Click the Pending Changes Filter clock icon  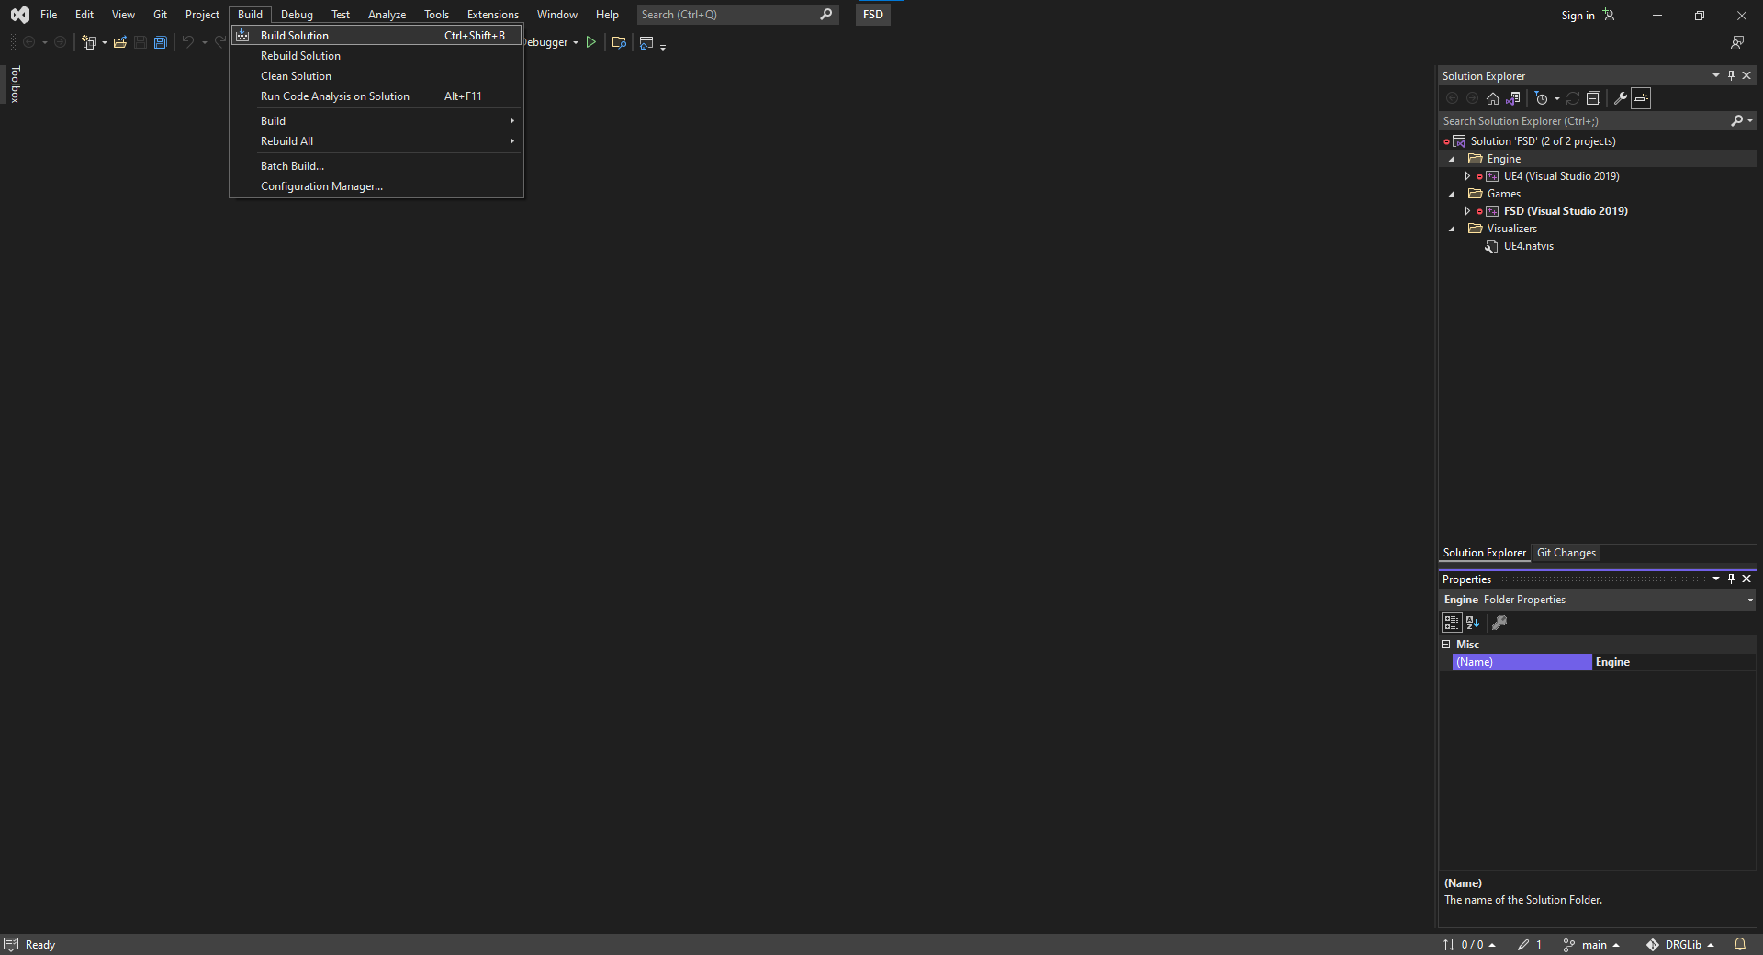pos(1542,98)
